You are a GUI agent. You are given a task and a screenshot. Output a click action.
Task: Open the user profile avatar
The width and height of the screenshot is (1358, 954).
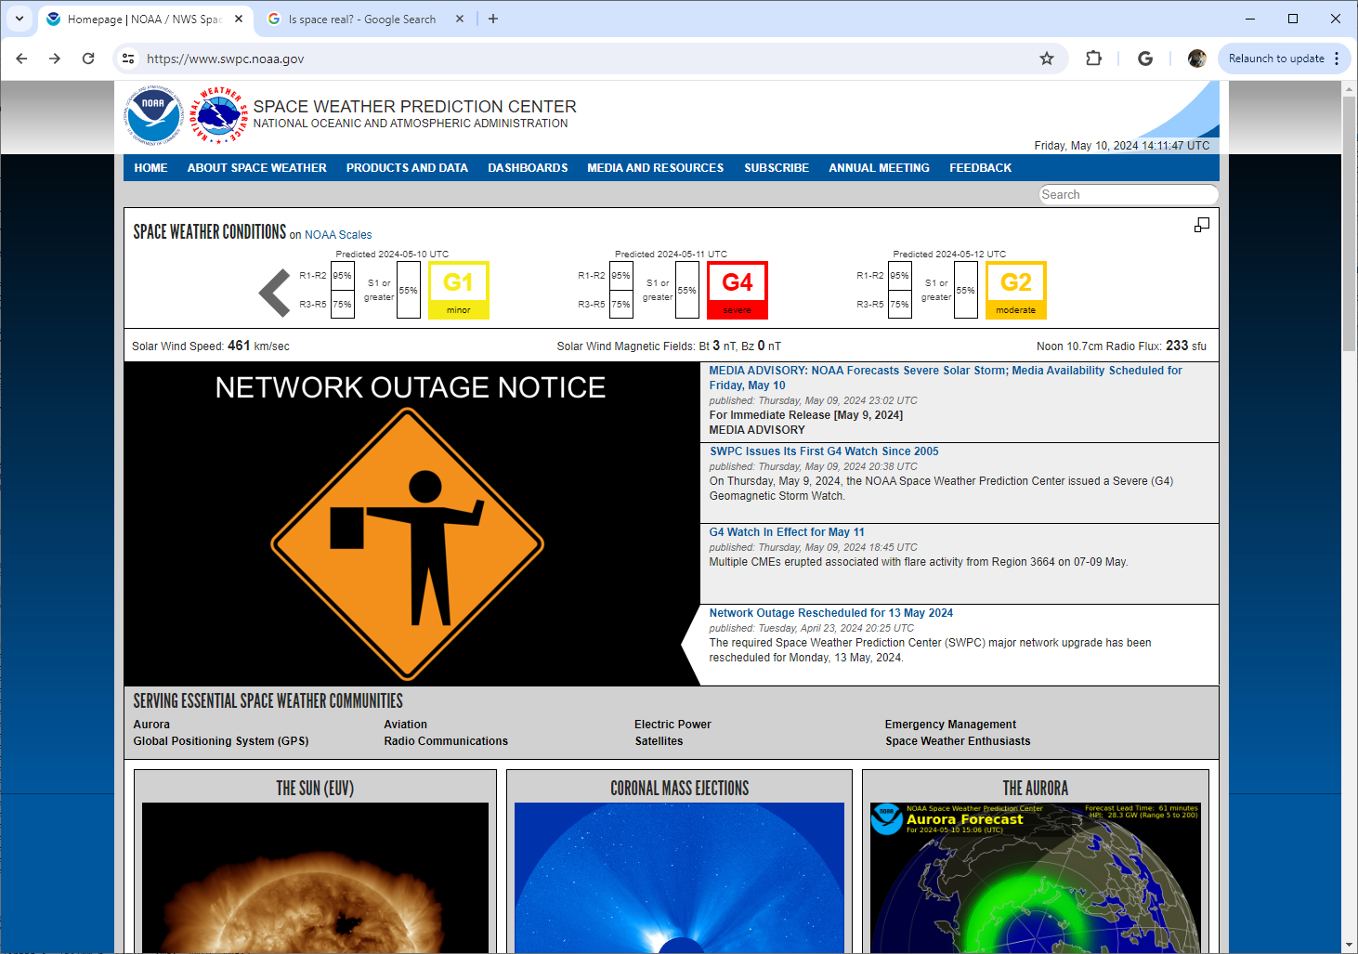pos(1197,59)
